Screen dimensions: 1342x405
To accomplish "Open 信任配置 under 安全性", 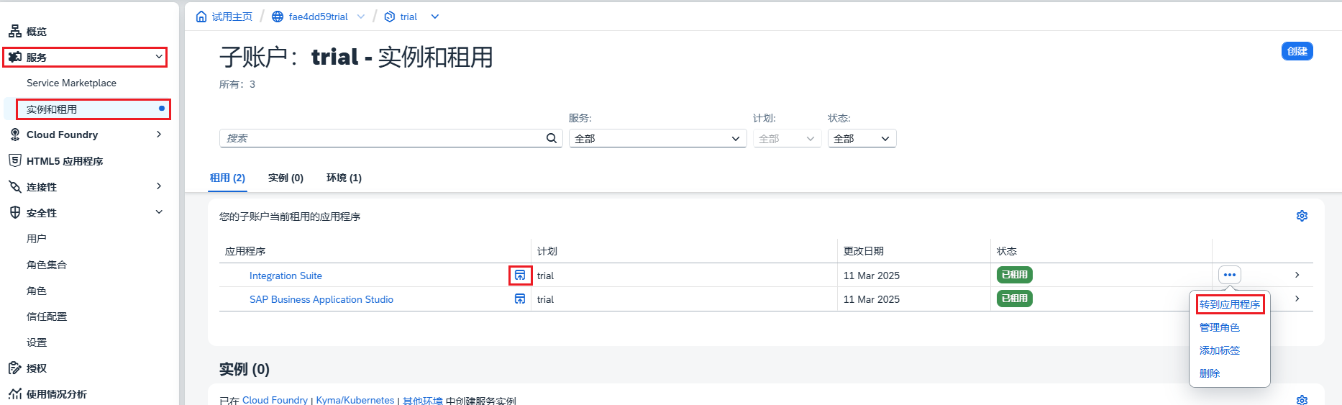I will click(x=46, y=316).
